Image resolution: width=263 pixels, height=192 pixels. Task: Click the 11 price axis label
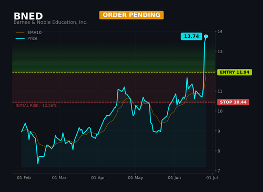click(x=220, y=91)
